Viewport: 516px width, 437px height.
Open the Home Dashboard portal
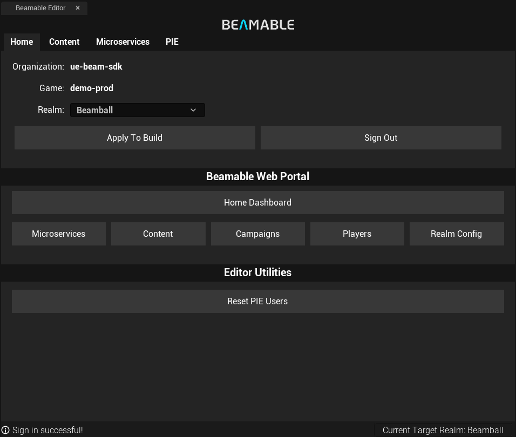point(257,202)
